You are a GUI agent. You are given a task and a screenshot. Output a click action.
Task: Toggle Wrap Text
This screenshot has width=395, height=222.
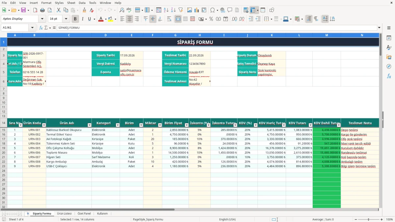click(x=169, y=19)
